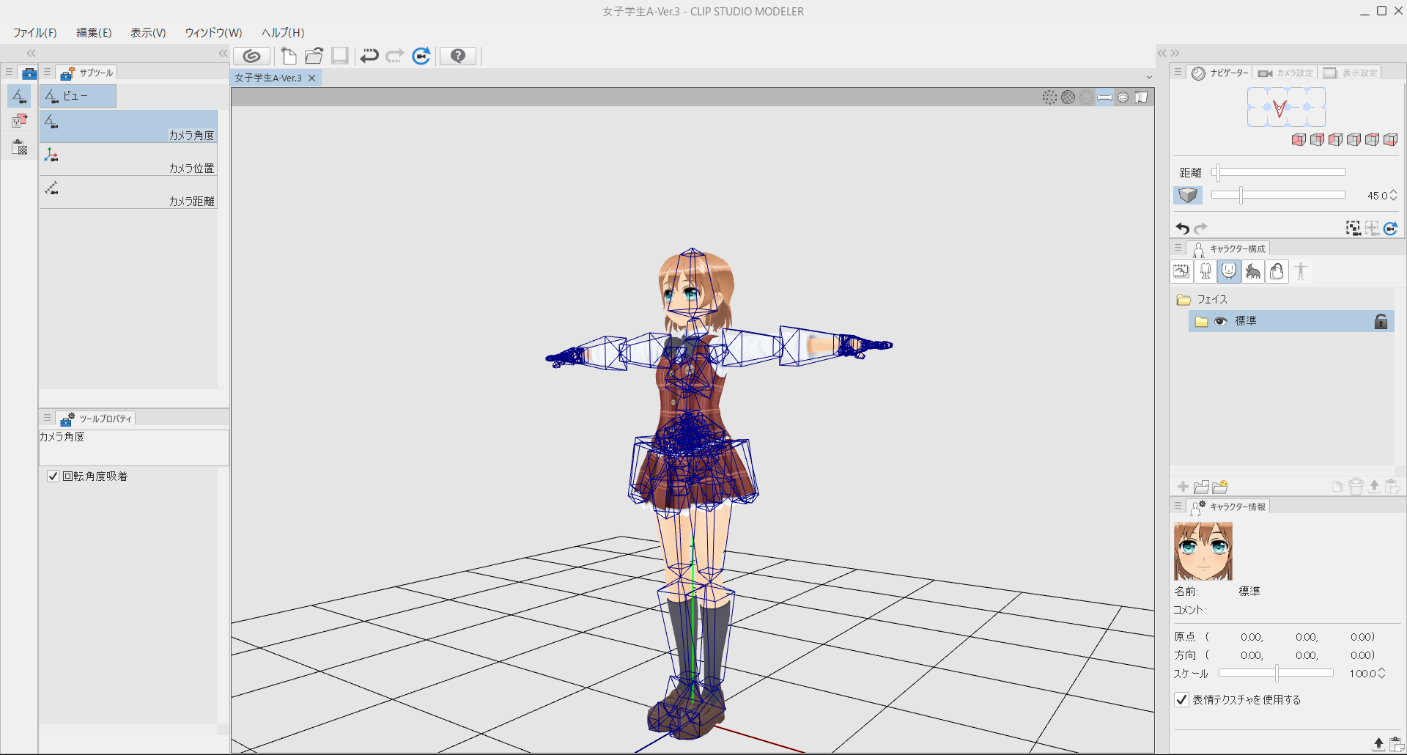This screenshot has width=1407, height=755.
Task: Increase the スケール value with stepper arrow
Action: click(1382, 670)
